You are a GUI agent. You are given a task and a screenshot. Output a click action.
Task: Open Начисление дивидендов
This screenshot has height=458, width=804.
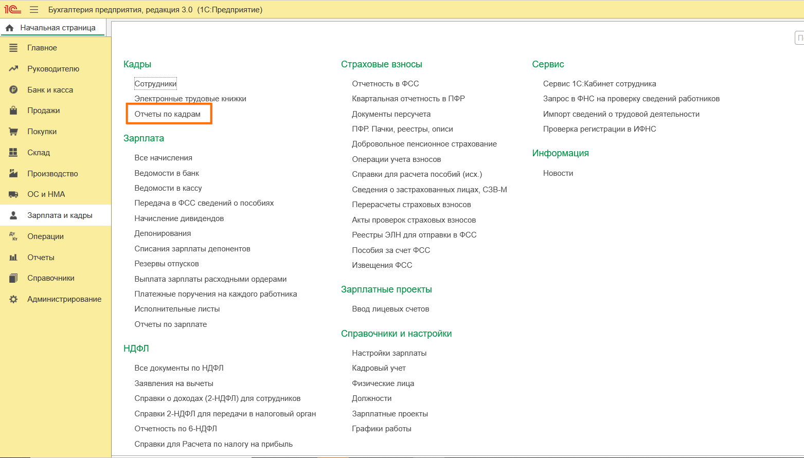[x=179, y=218]
